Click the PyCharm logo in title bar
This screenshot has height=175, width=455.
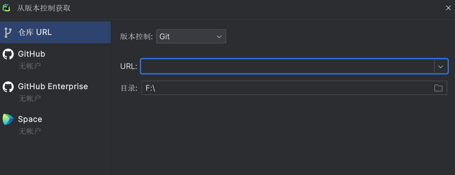point(6,8)
